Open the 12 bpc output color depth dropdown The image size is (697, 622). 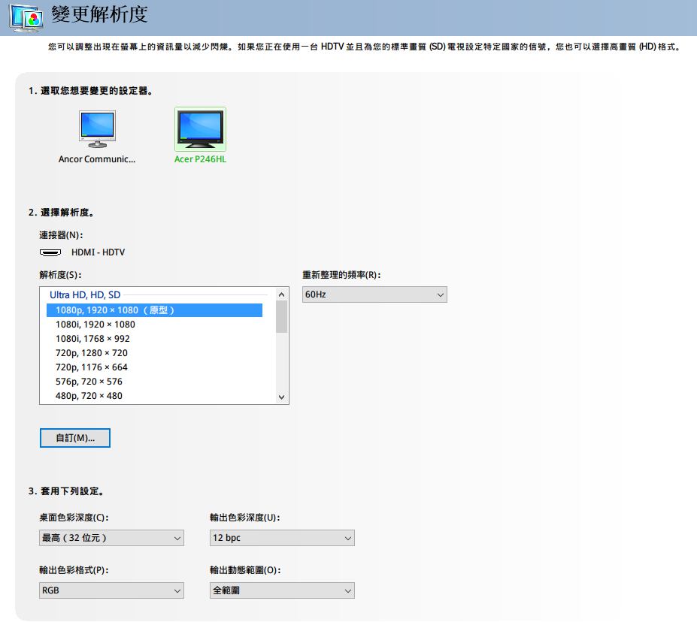pyautogui.click(x=282, y=538)
